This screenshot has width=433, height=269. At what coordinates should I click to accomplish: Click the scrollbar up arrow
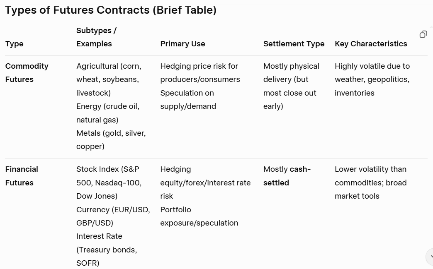[431, 26]
